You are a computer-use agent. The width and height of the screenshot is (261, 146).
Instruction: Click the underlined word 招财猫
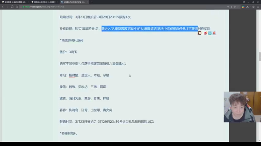[x=73, y=75]
